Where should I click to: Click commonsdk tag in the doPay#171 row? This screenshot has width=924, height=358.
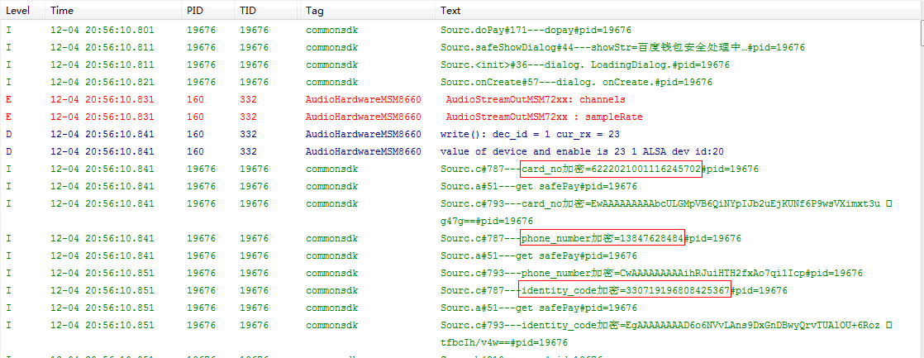[x=331, y=30]
